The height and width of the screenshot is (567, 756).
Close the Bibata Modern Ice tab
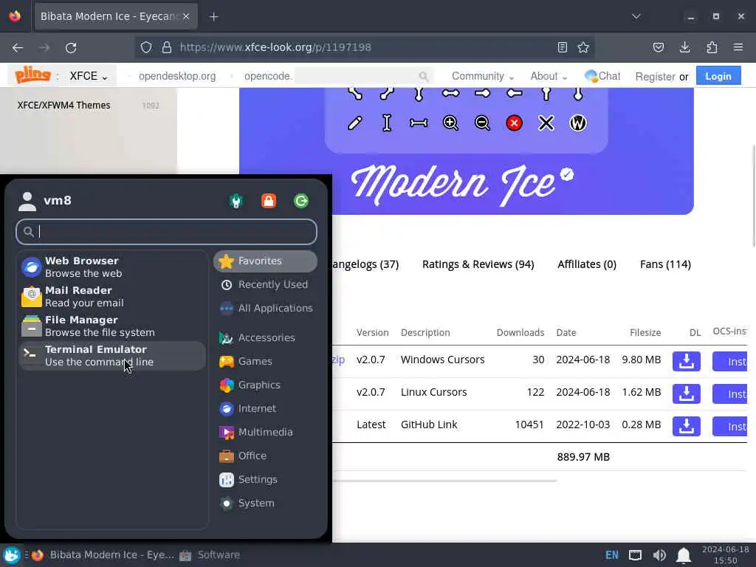pos(186,16)
